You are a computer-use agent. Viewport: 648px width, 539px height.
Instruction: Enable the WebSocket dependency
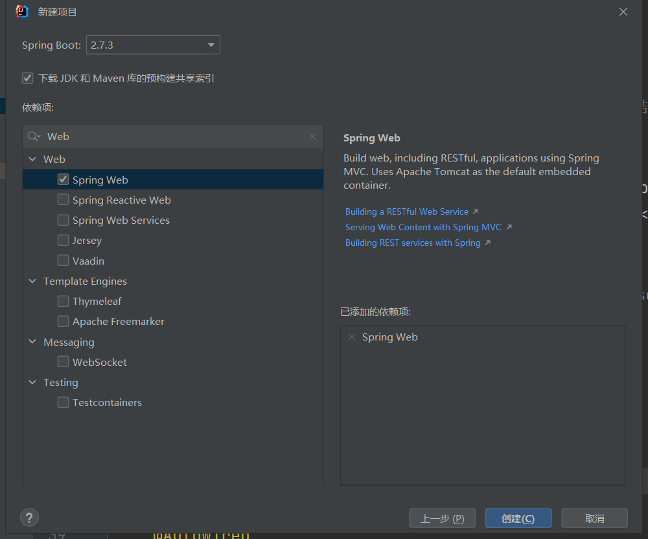click(x=64, y=361)
